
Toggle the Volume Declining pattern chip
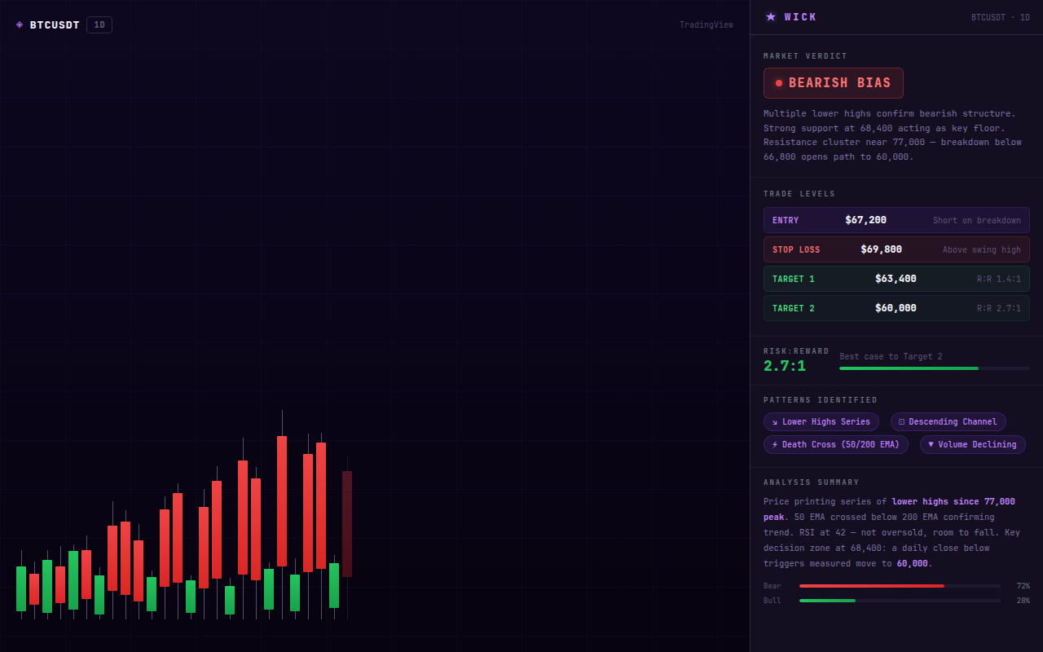(972, 444)
